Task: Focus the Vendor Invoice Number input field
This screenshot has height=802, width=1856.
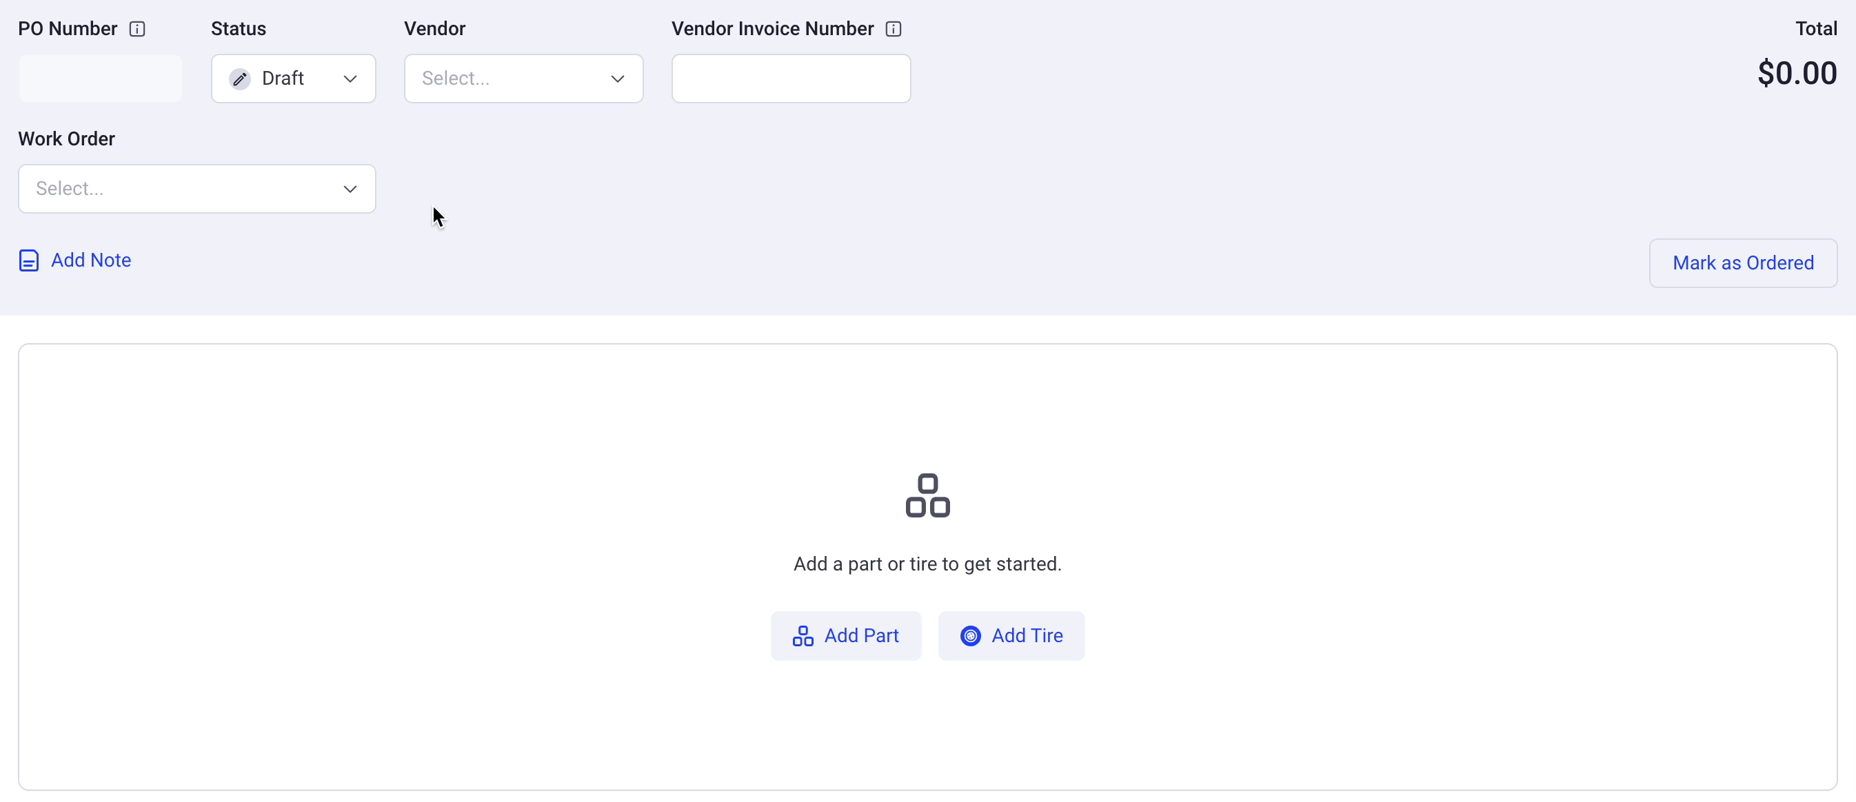Action: click(x=791, y=79)
